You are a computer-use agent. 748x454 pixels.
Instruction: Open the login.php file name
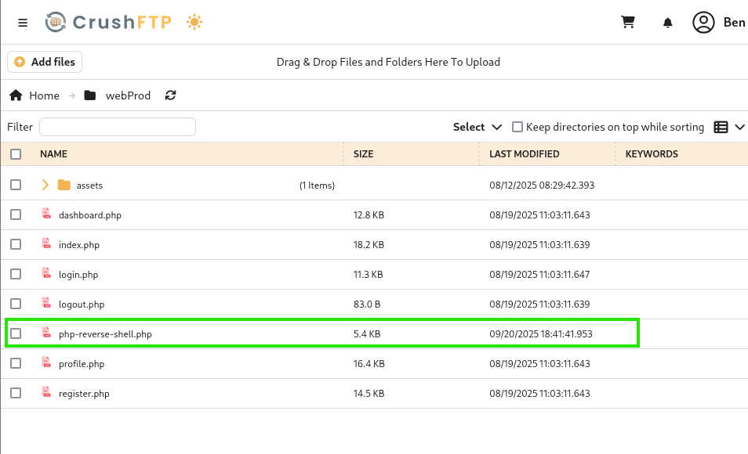coord(78,275)
